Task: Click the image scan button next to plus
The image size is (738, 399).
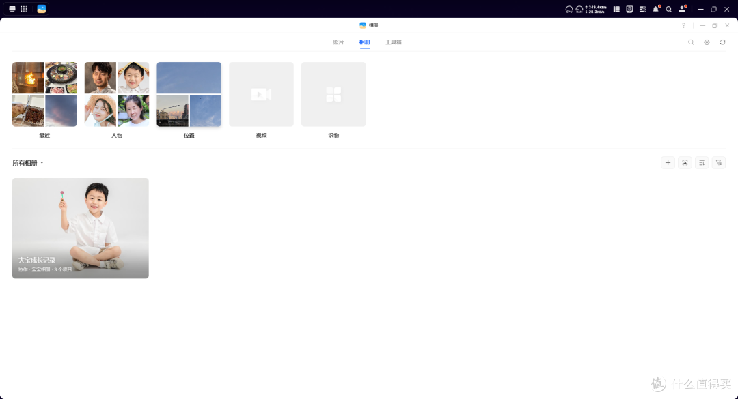Action: 685,162
